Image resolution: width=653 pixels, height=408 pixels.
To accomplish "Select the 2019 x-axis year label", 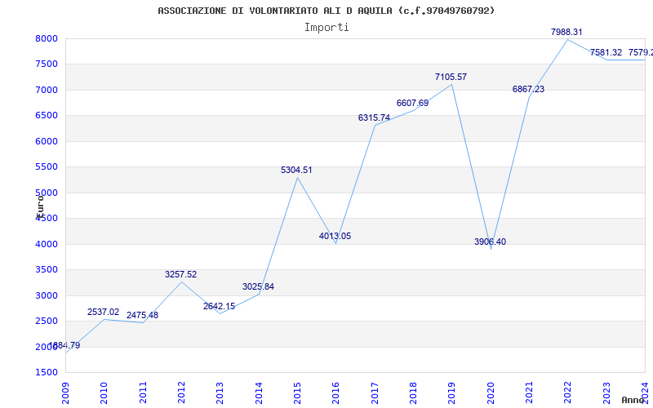I will pos(452,393).
